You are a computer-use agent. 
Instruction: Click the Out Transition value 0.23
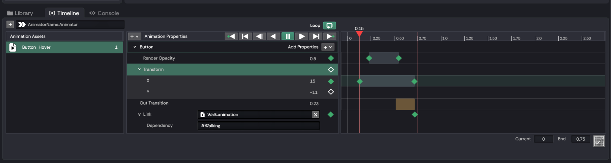(314, 104)
